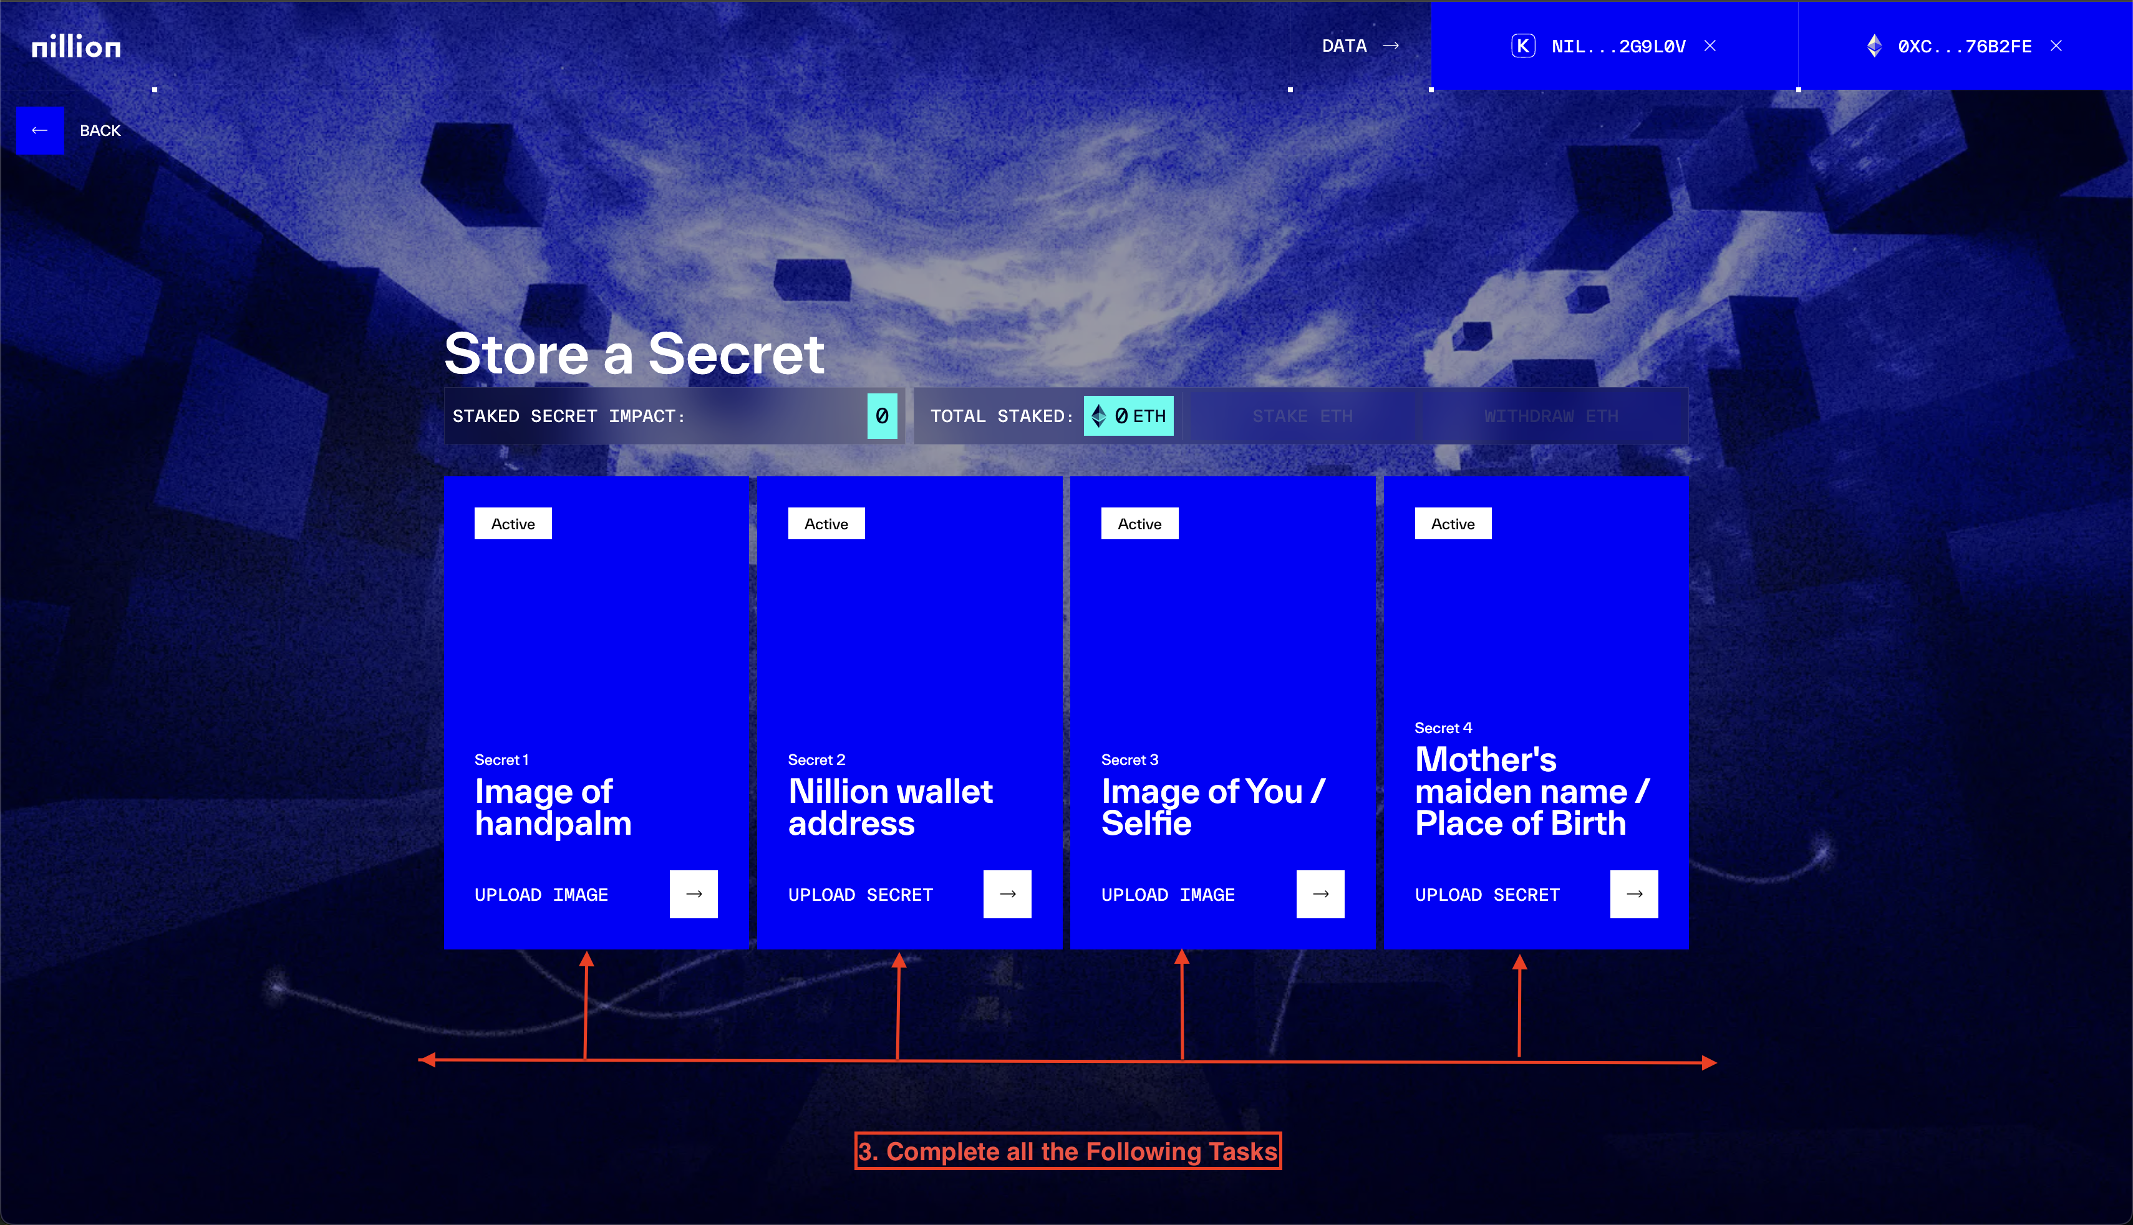
Task: Click UPLOAD SECRET on Secret 2 card
Action: pos(860,895)
